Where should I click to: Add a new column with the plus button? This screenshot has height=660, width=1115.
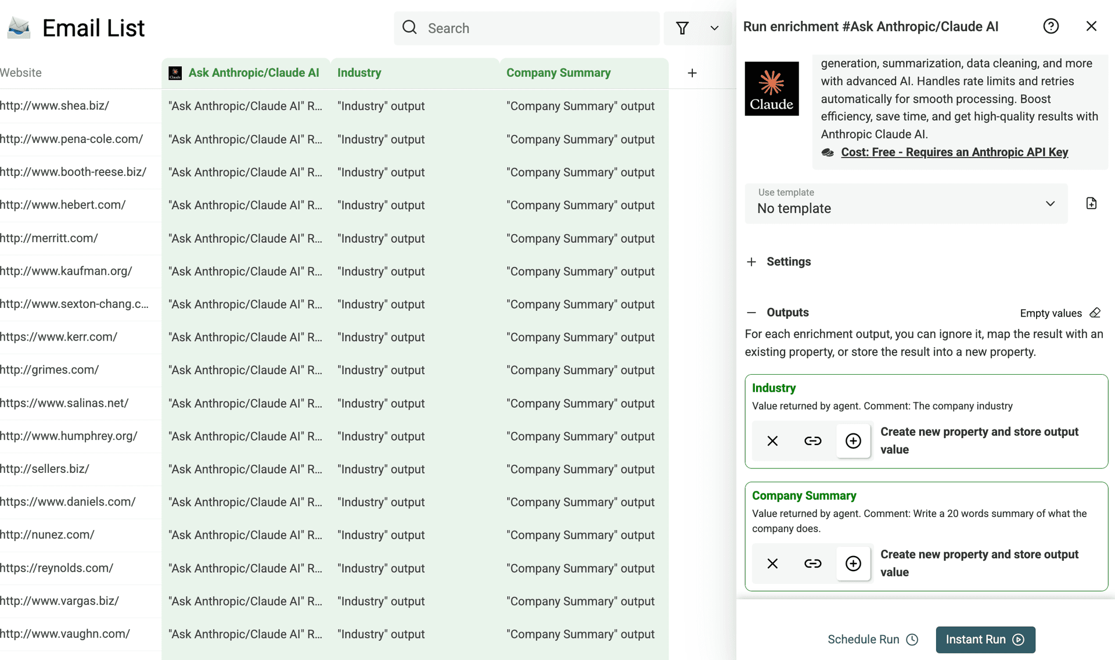(692, 73)
